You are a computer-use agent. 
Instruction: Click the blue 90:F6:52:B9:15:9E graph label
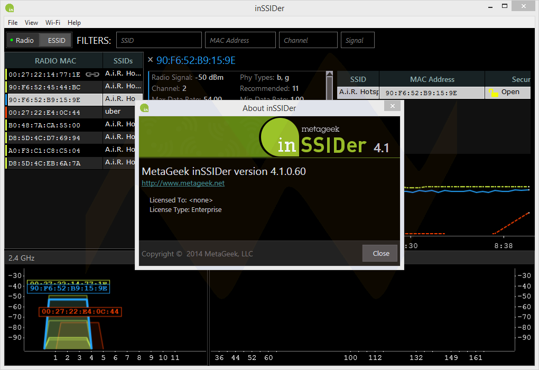click(x=68, y=288)
